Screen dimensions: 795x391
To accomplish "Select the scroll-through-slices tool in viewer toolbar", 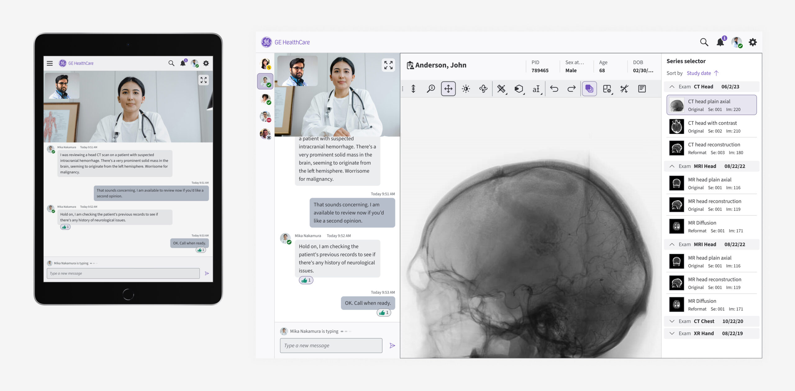I will tap(413, 89).
